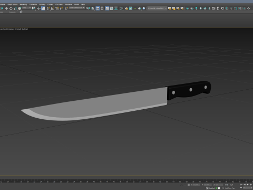The height and width of the screenshot is (190, 253).
Task: Open the Graph Editors menu
Action: tap(13, 4)
